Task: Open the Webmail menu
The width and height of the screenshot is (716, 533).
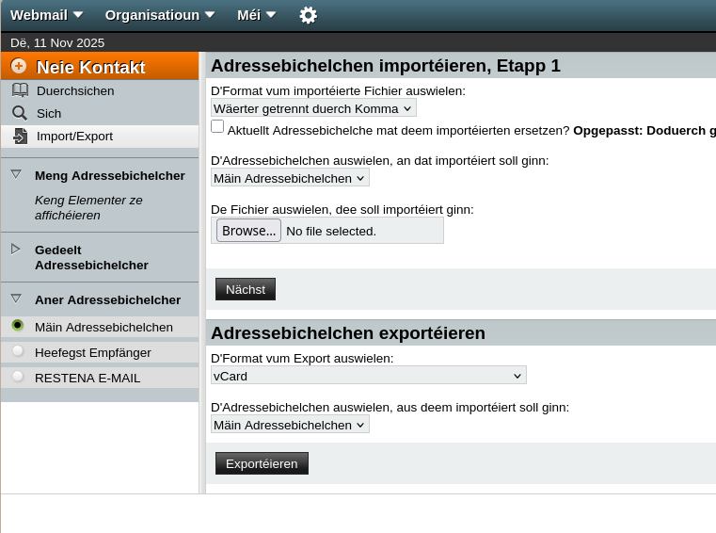Action: 47,15
